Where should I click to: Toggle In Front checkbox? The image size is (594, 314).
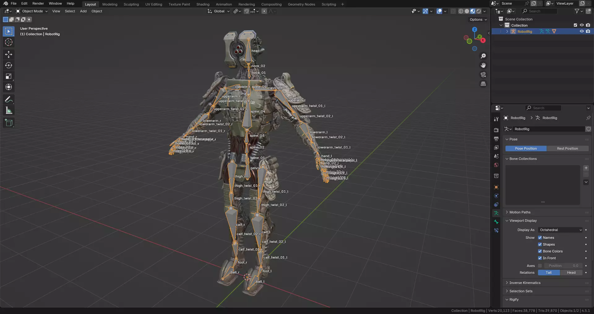click(540, 258)
